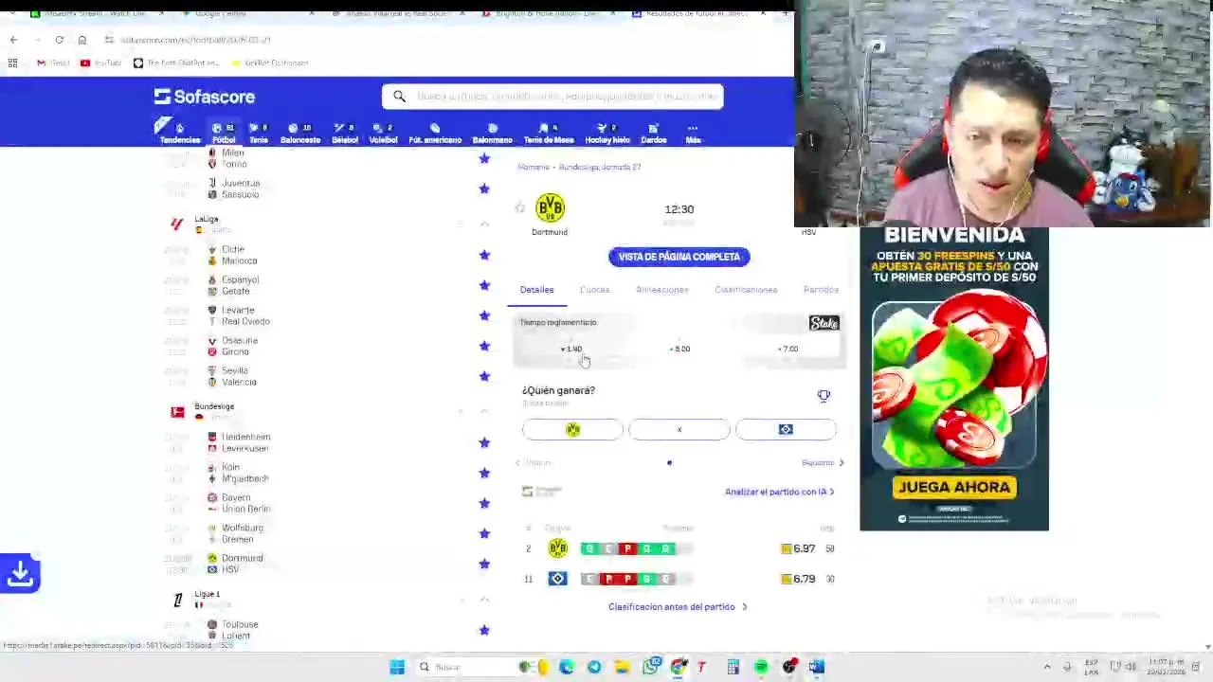This screenshot has height=682, width=1213.
Task: Reload the page in browser toolbar
Action: (59, 40)
